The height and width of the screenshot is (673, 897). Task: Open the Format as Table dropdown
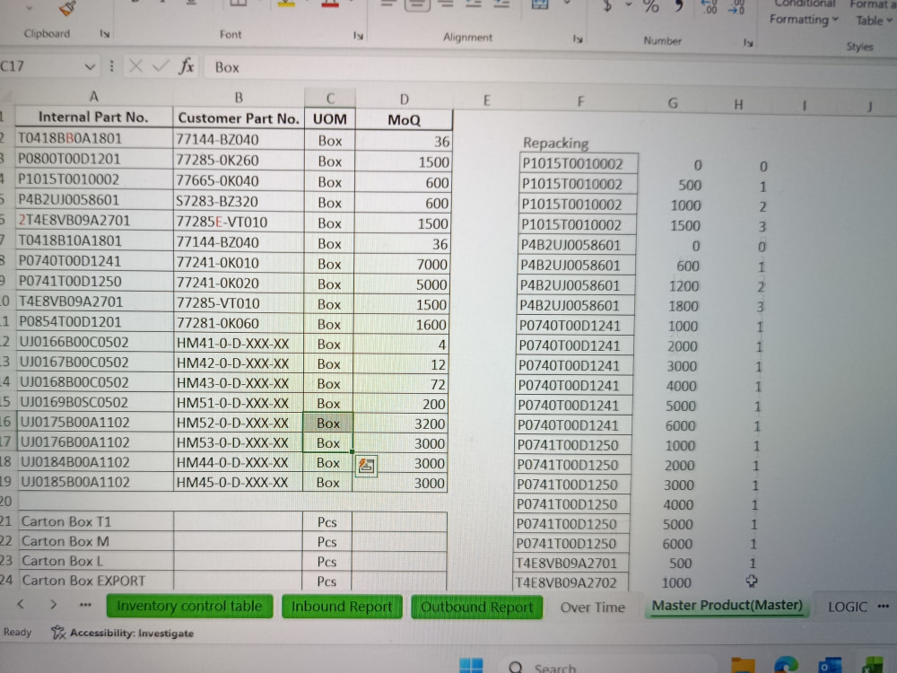(x=873, y=13)
